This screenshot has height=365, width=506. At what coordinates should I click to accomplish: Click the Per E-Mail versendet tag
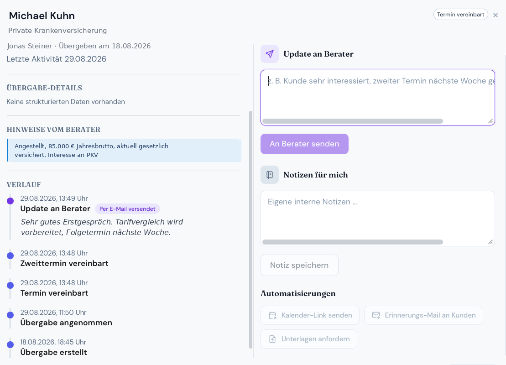[127, 209]
